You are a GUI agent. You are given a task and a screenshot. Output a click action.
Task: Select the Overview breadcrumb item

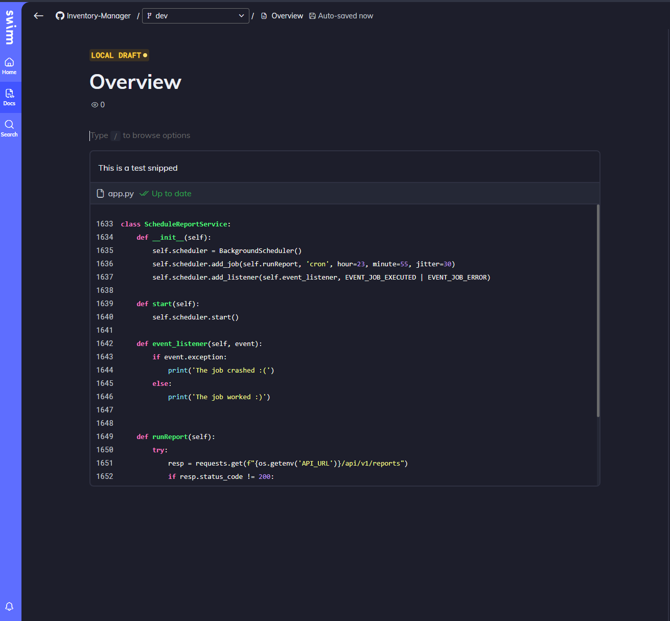tap(287, 16)
